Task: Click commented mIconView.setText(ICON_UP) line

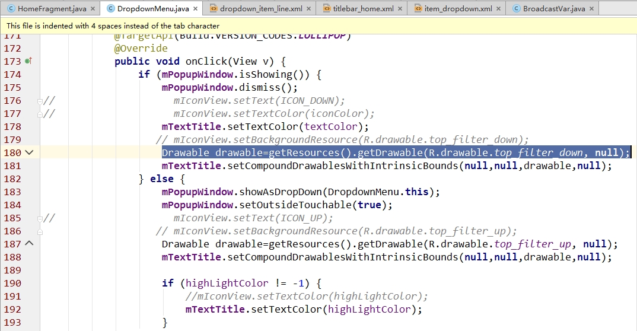Action: [253, 218]
